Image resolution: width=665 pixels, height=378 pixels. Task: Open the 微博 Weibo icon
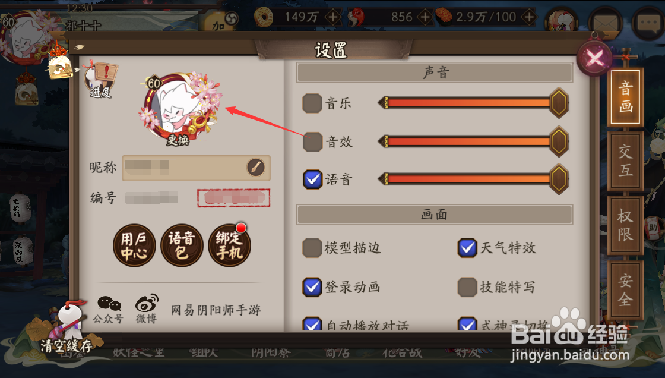pyautogui.click(x=146, y=309)
